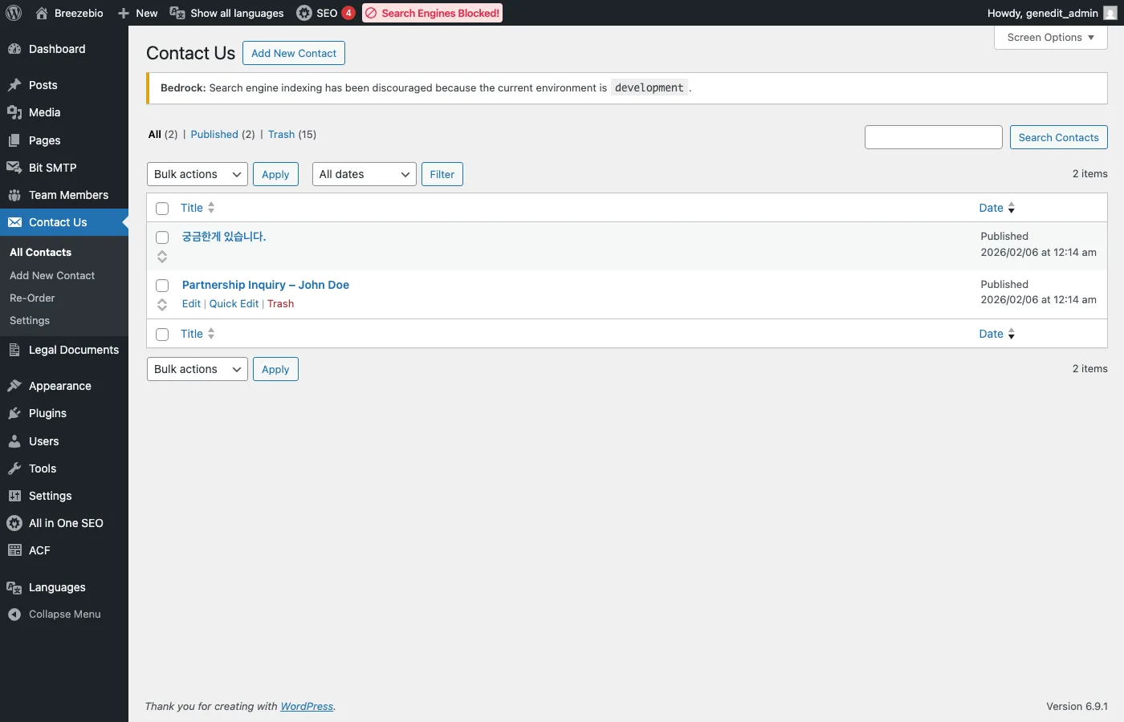The width and height of the screenshot is (1124, 722).
Task: Open the Re-Order submenu item
Action: (x=32, y=298)
